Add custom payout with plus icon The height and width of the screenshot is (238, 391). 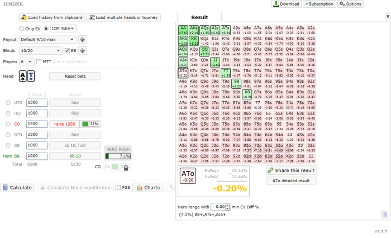tap(82, 40)
